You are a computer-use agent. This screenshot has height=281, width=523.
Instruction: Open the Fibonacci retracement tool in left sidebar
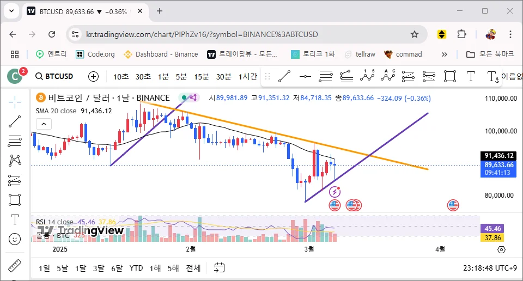click(x=15, y=141)
